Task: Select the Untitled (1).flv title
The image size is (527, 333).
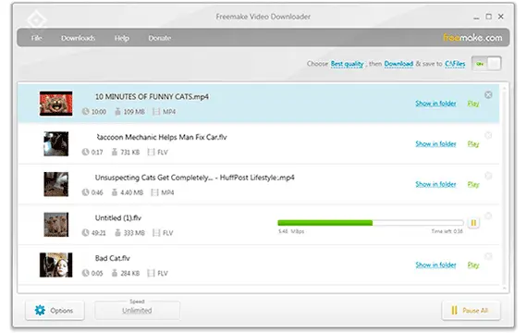Action: coord(118,218)
